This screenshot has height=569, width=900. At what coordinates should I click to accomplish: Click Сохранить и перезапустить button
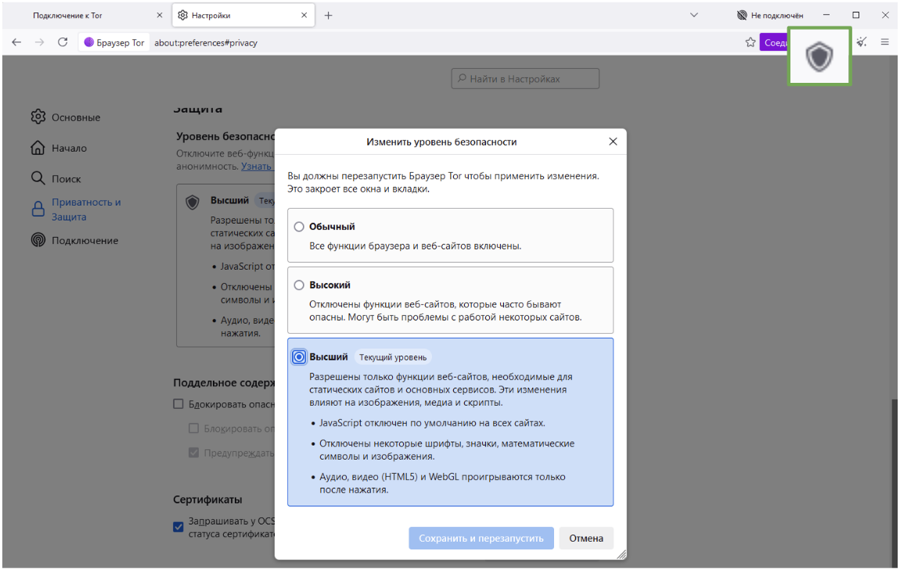pyautogui.click(x=481, y=539)
